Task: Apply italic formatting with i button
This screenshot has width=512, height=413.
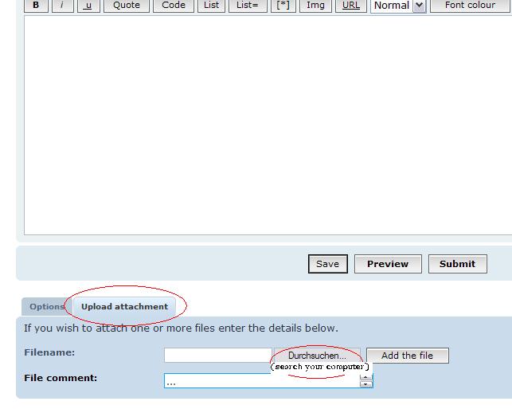Action: coord(62,6)
